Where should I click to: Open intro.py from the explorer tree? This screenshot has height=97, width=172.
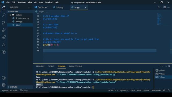point(19,22)
